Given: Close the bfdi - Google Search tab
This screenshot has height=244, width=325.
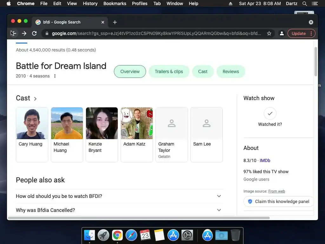Looking at the screenshot, I should click(x=103, y=22).
